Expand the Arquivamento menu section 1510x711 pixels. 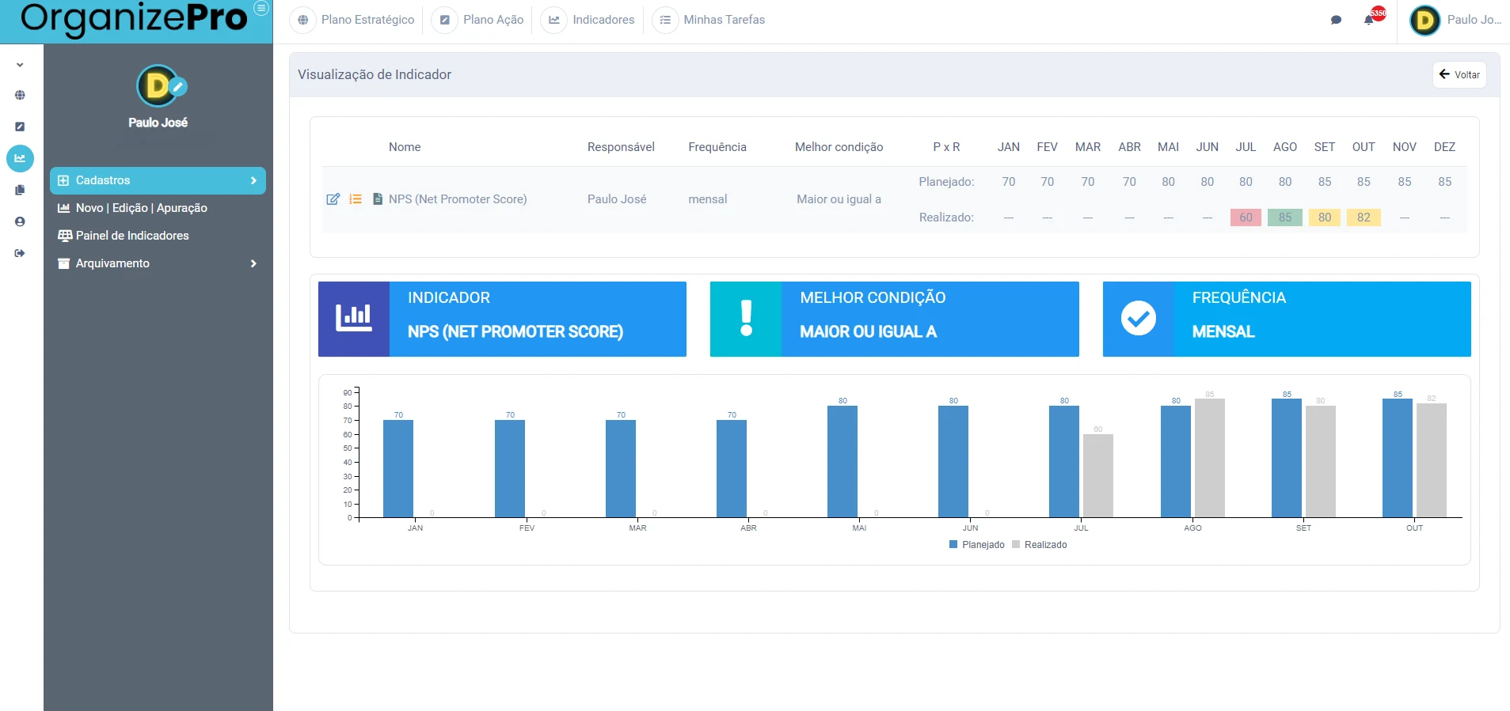158,263
